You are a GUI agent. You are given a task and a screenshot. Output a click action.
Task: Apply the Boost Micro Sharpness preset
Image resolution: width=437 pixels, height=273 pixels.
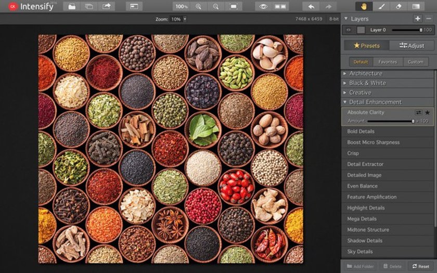[x=388, y=142]
